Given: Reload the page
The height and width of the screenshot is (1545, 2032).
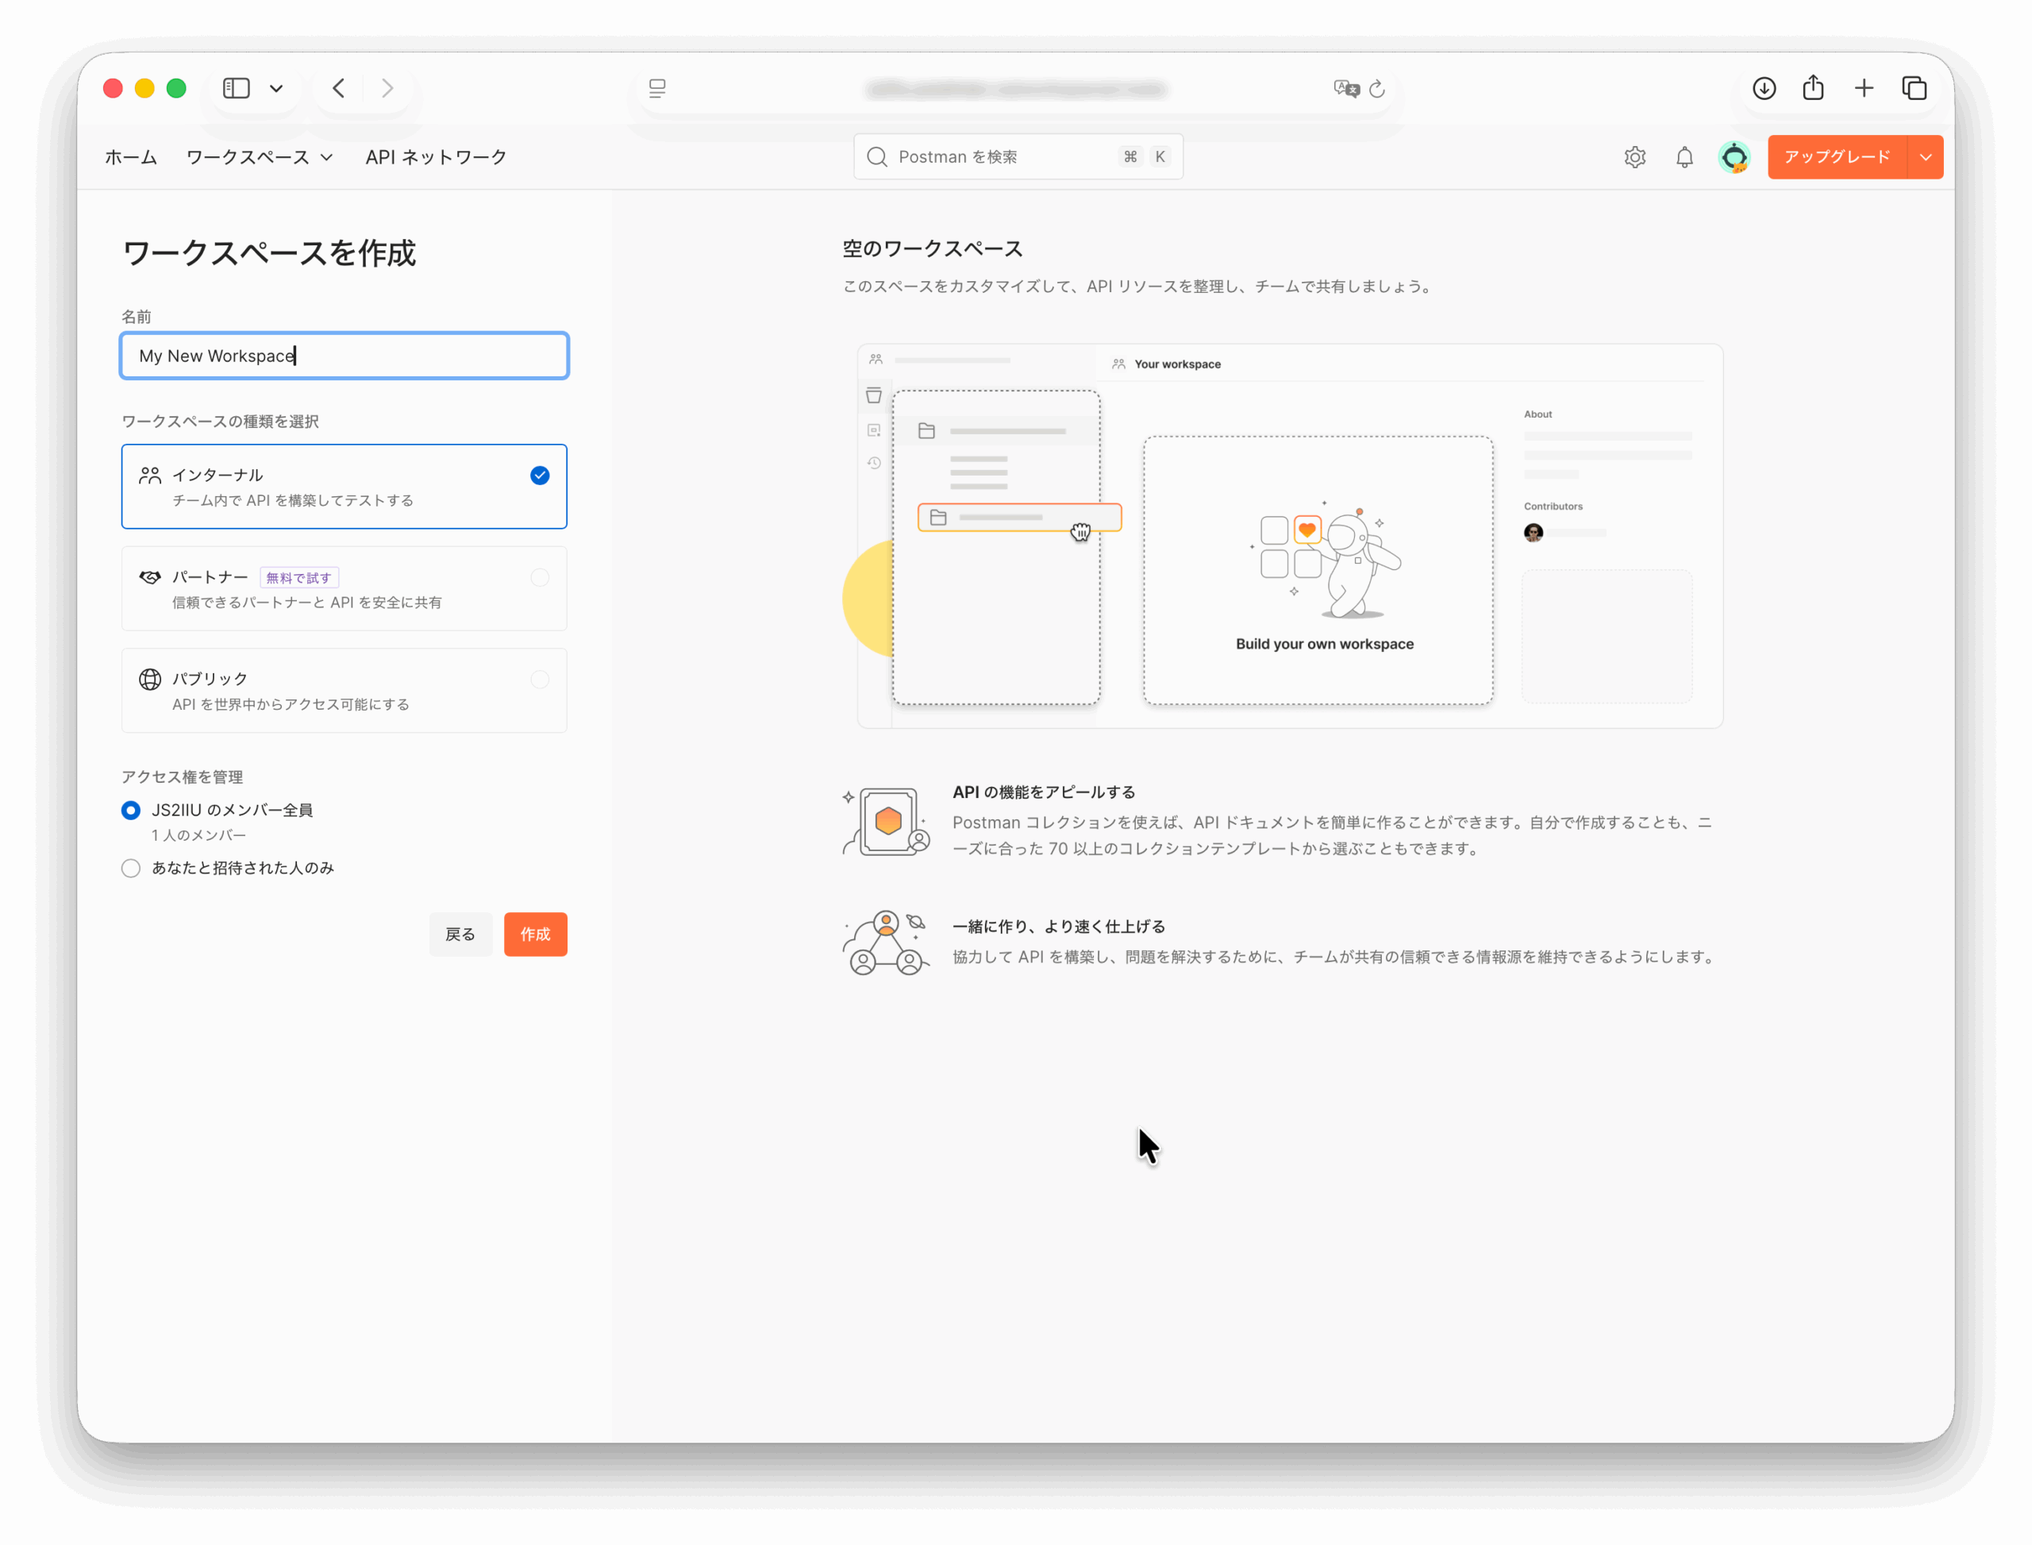Looking at the screenshot, I should [1377, 89].
